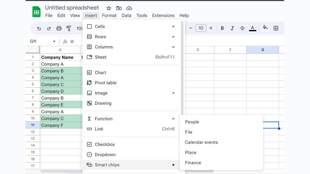The width and height of the screenshot is (310, 174).
Task: Open the Fill color picker
Action: (265, 28)
